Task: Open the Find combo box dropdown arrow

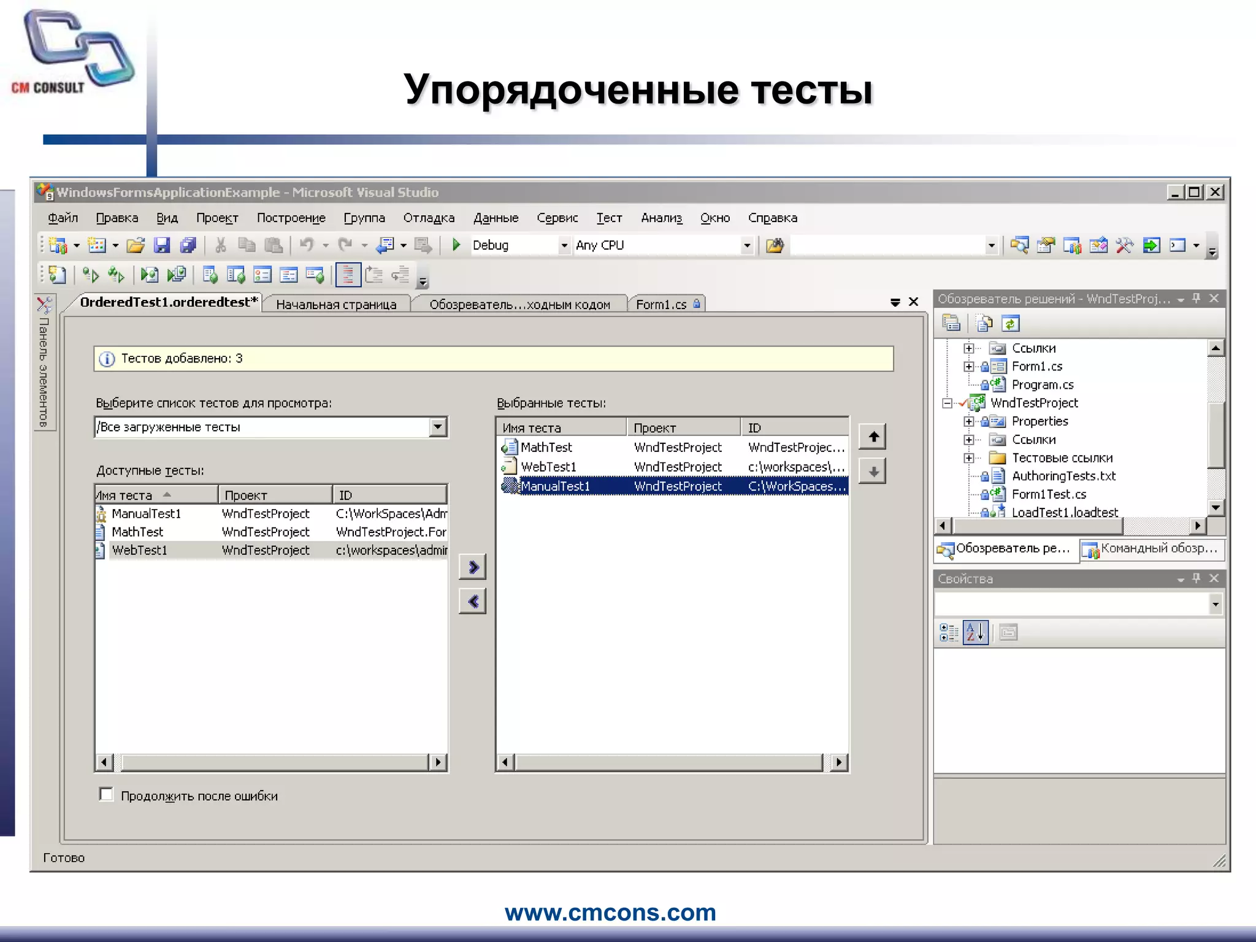Action: (991, 246)
